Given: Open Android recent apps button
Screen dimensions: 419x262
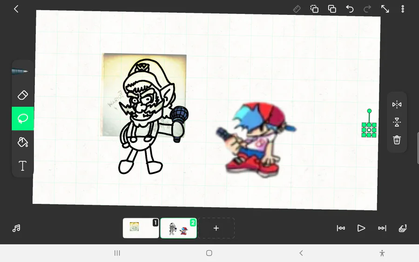Looking at the screenshot, I should click(117, 253).
